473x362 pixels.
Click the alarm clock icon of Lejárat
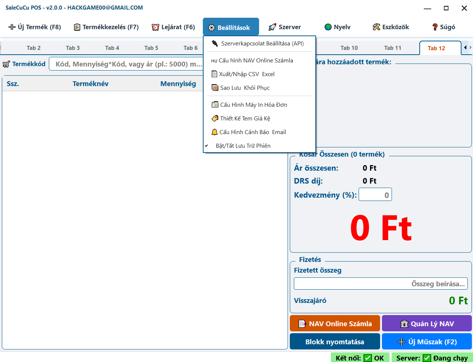[x=155, y=27]
